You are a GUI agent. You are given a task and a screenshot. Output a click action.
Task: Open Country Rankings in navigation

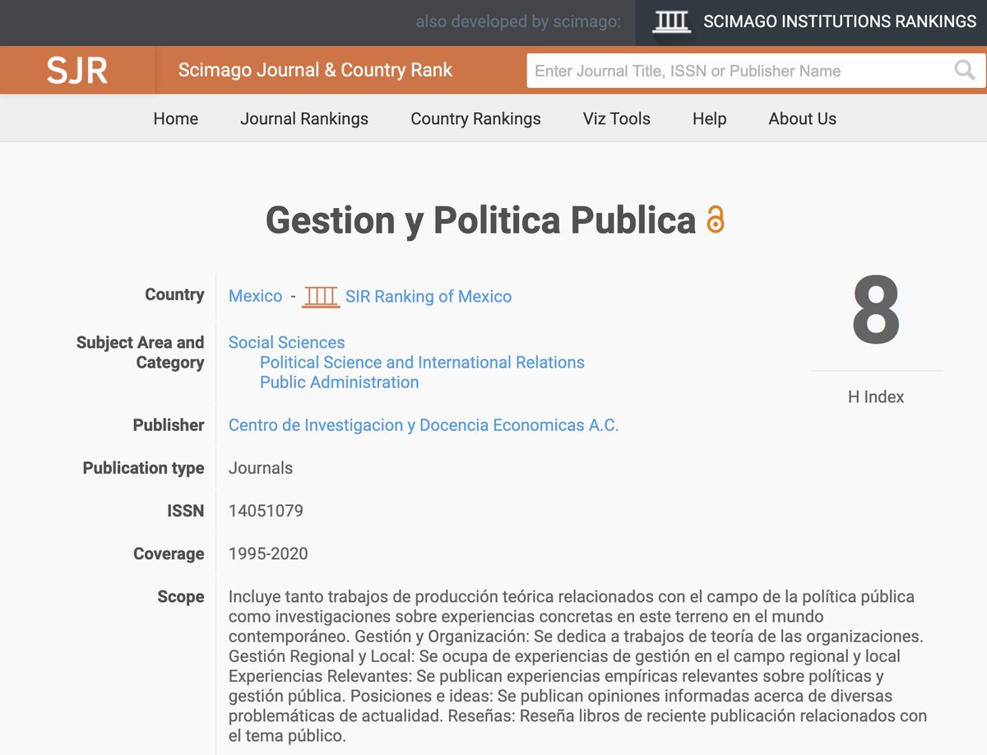475,118
